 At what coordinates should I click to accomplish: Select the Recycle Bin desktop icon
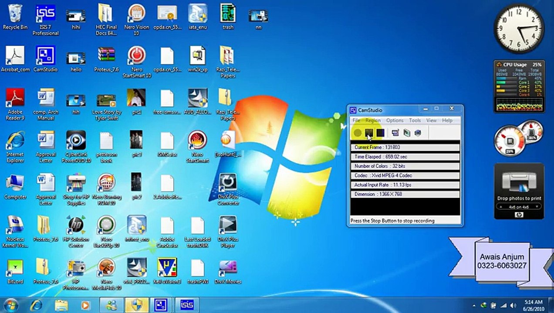pos(15,17)
